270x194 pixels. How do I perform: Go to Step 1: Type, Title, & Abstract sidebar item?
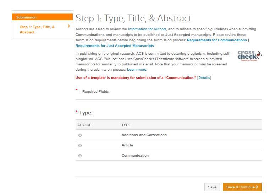[x=37, y=29]
